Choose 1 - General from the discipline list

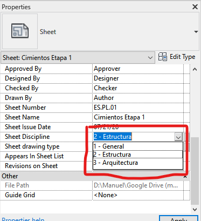138,146
